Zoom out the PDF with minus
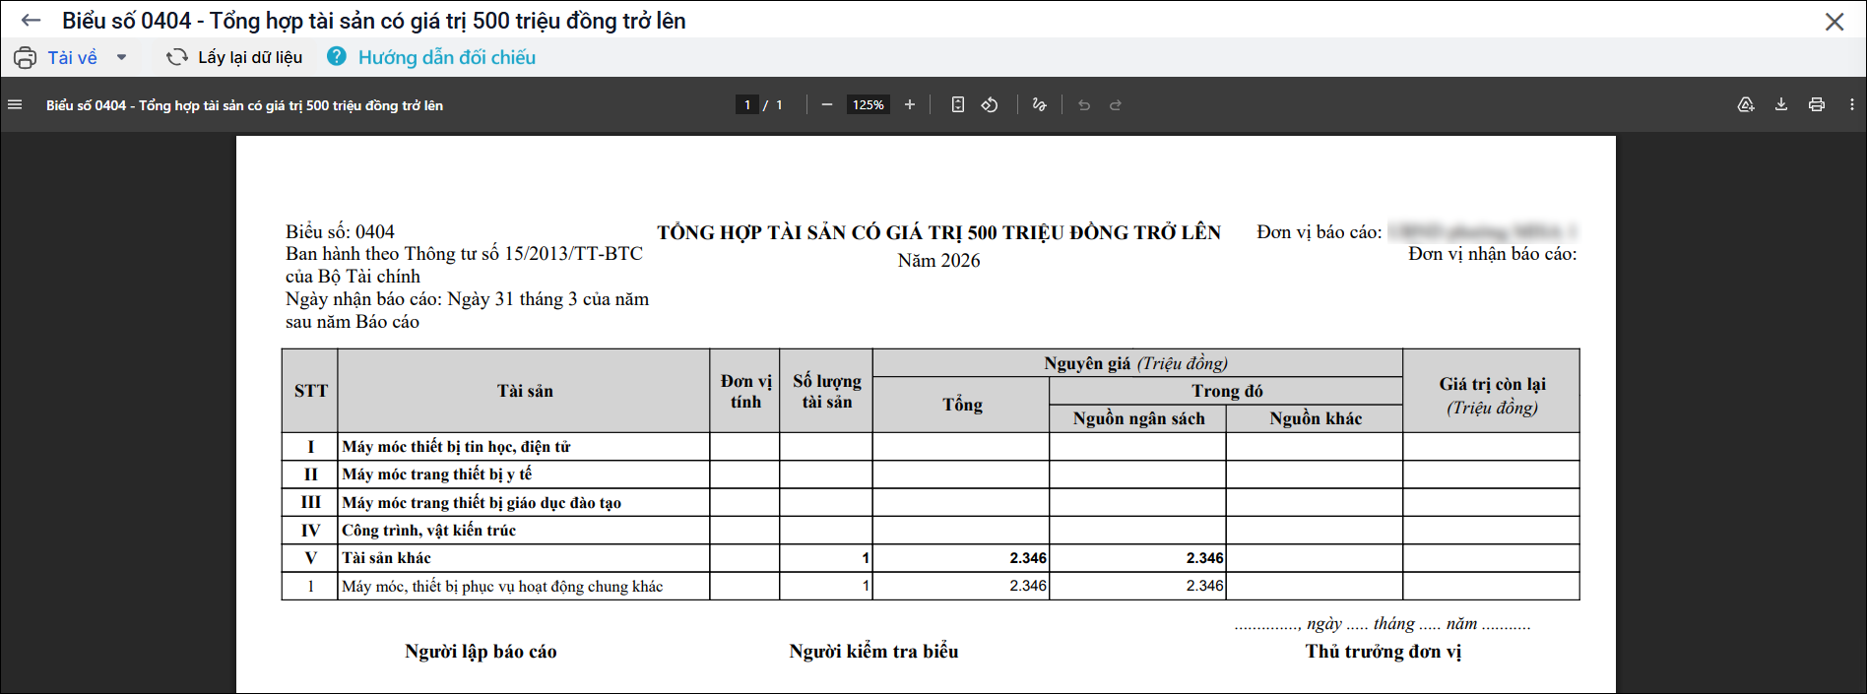Screen dimensions: 1867x694 pyautogui.click(x=827, y=104)
